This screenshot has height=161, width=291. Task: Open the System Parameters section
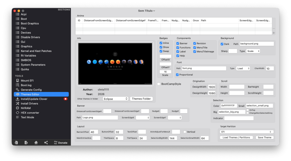pyautogui.click(x=33, y=65)
